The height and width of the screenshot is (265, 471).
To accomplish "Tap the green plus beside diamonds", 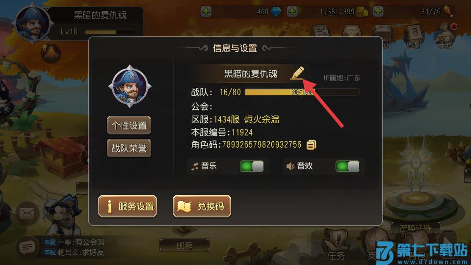I will [206, 12].
